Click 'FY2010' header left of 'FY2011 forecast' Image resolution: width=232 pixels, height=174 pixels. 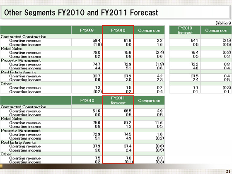pyautogui.click(x=87, y=100)
